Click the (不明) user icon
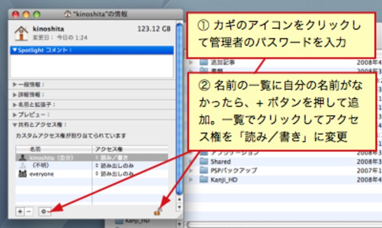The image size is (382, 228). click(22, 166)
